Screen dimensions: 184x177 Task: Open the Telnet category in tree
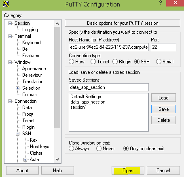point(28,121)
